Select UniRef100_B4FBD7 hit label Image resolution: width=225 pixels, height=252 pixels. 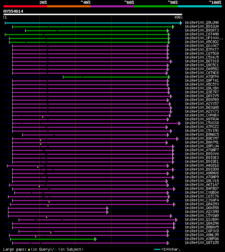[x=202, y=188]
